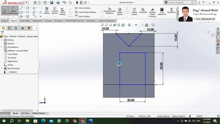The height and width of the screenshot is (124, 220).
Task: Click Linear Sketch Pattern
Action: pos(86,12)
